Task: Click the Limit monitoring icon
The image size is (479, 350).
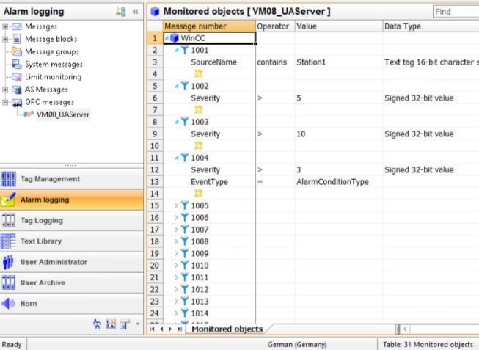Action: click(x=16, y=77)
